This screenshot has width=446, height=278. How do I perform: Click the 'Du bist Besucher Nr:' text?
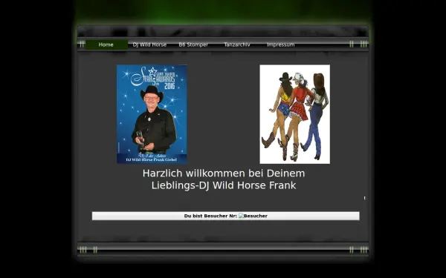coord(210,216)
